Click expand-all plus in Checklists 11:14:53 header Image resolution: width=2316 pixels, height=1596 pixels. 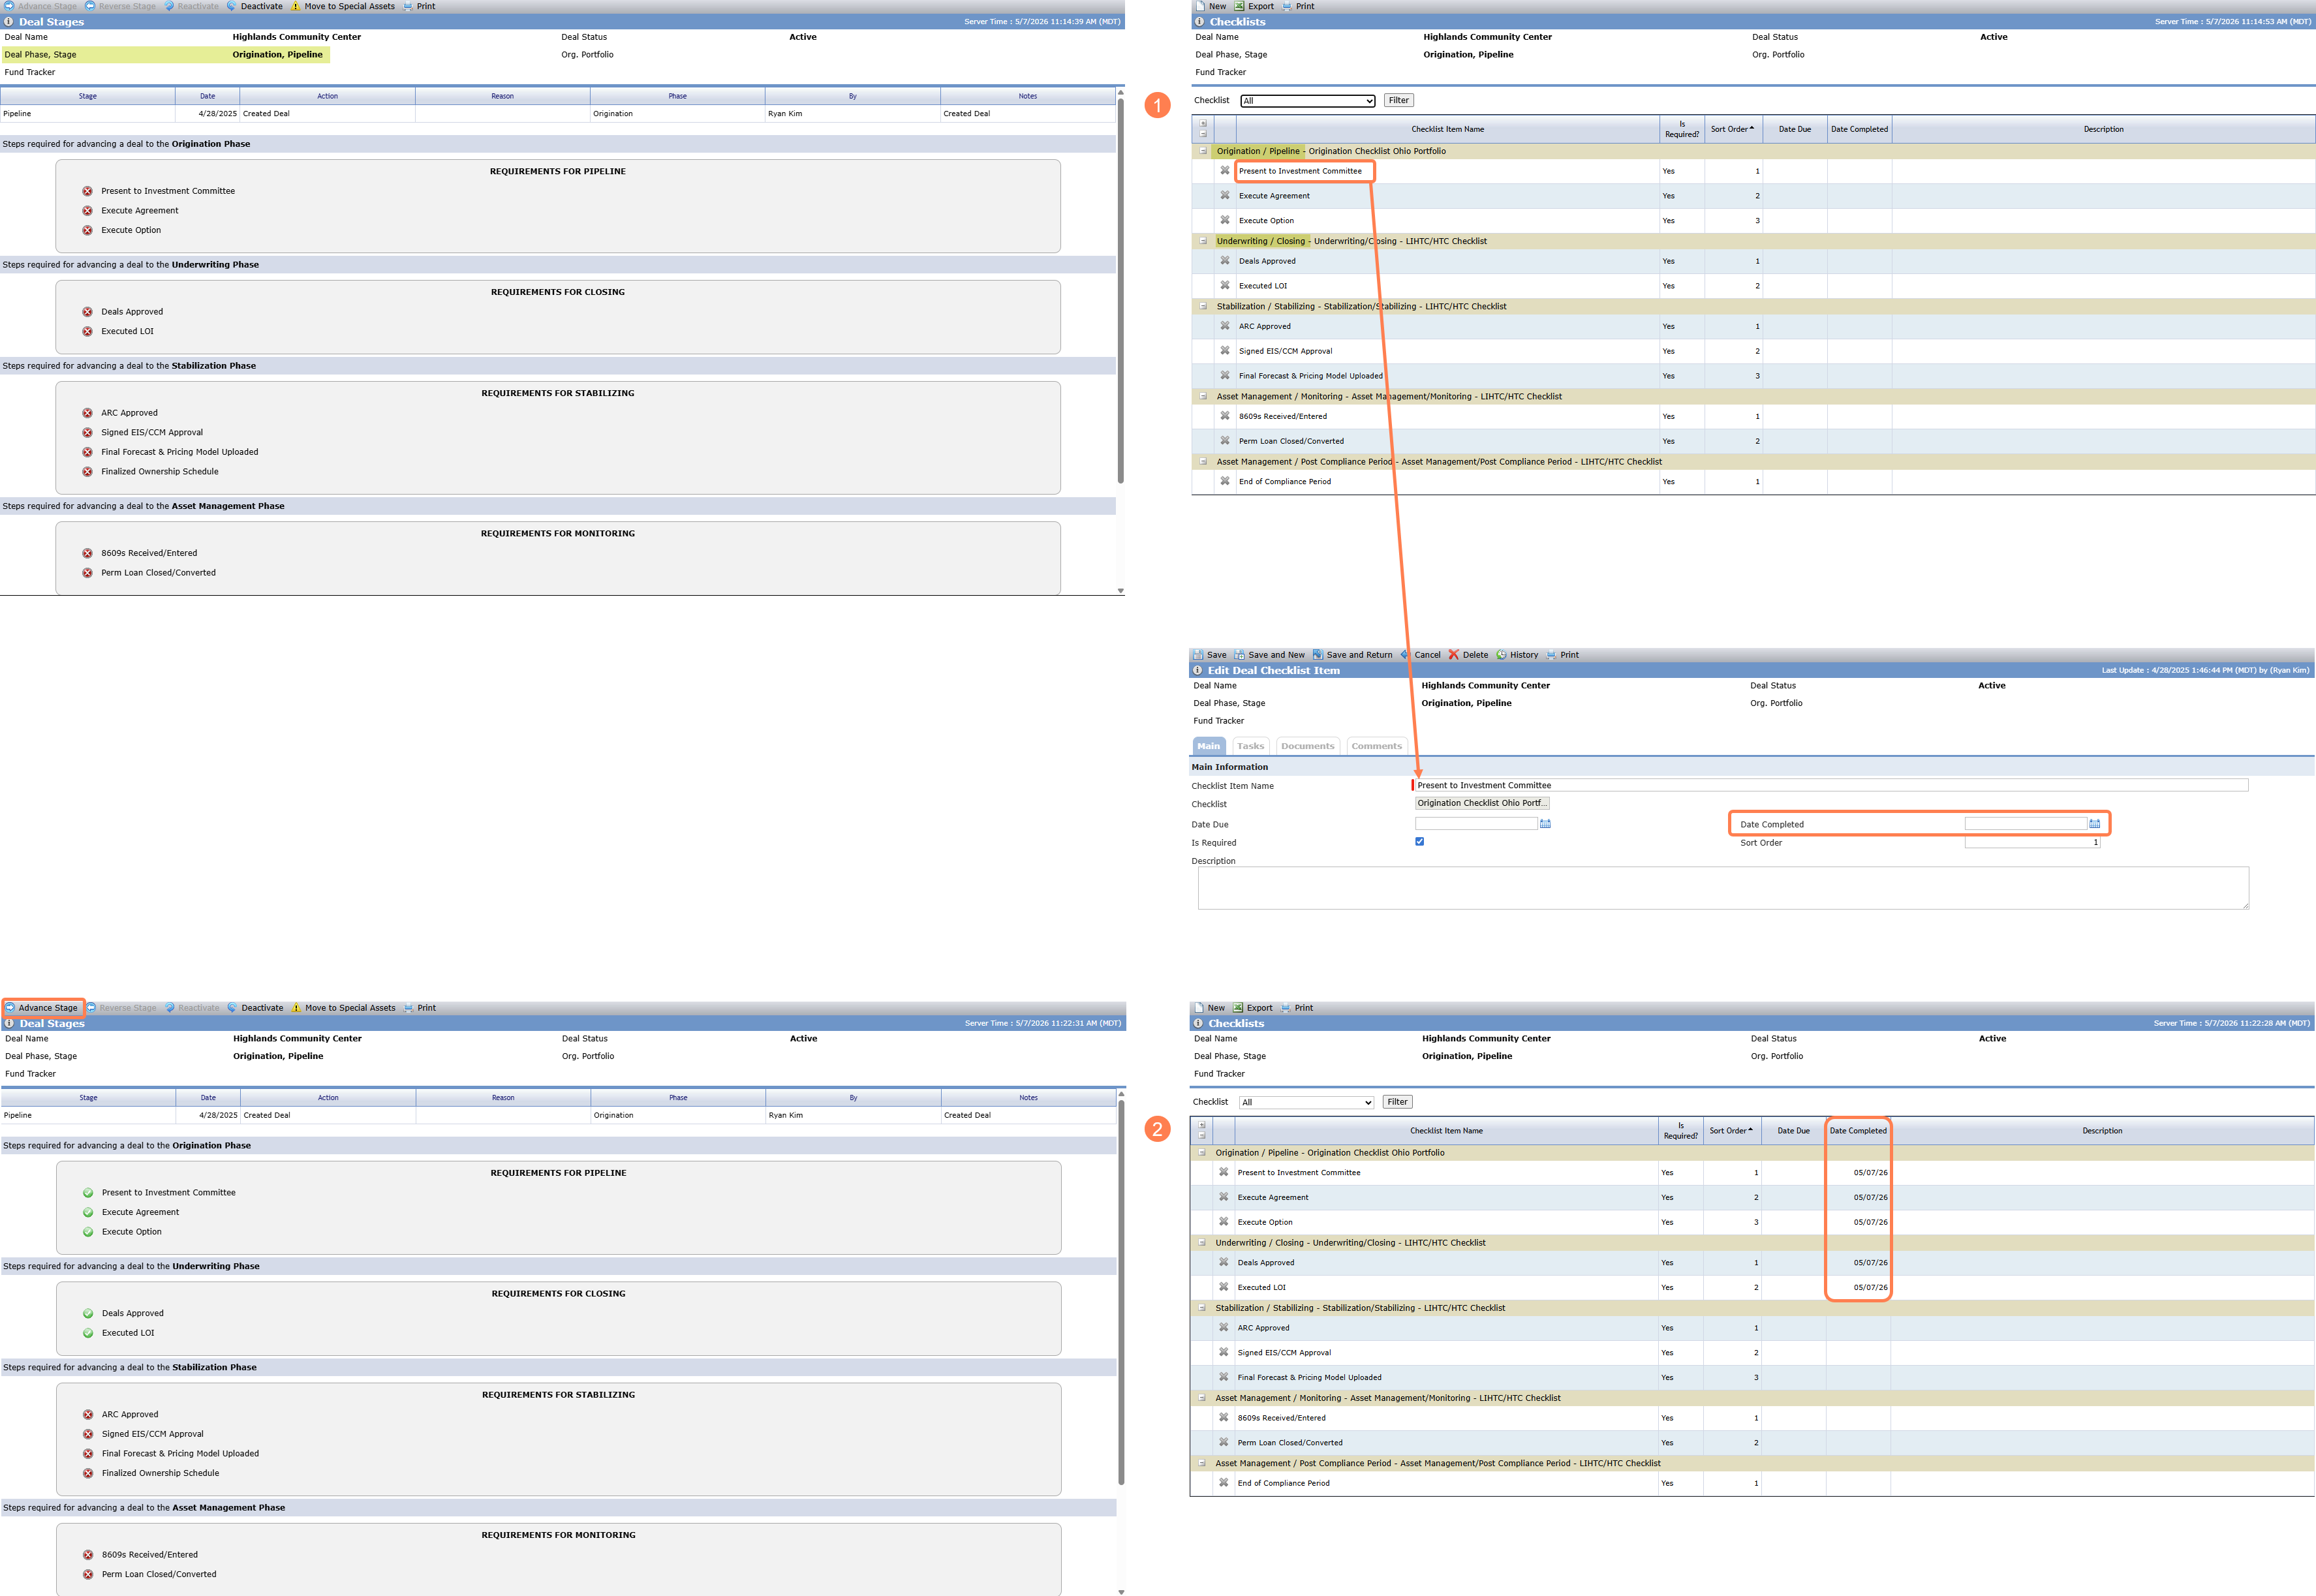tap(1203, 124)
